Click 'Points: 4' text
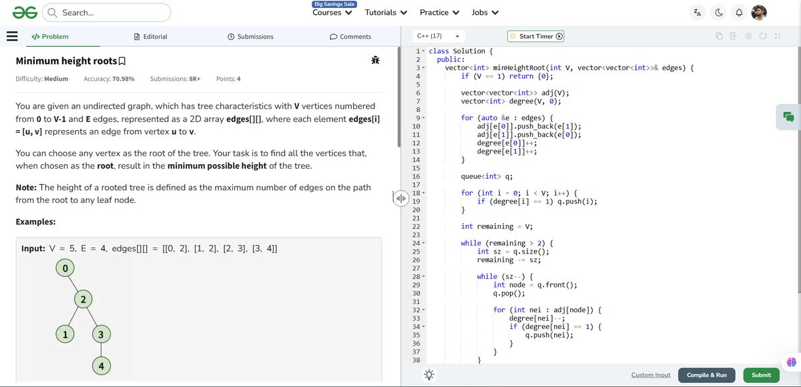The image size is (801, 387). pos(228,79)
